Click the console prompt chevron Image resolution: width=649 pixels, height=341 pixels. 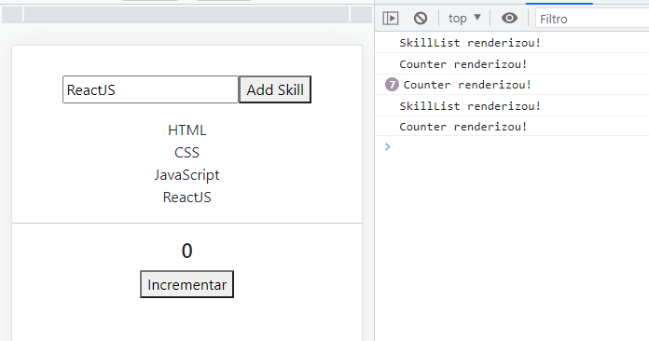pos(387,146)
